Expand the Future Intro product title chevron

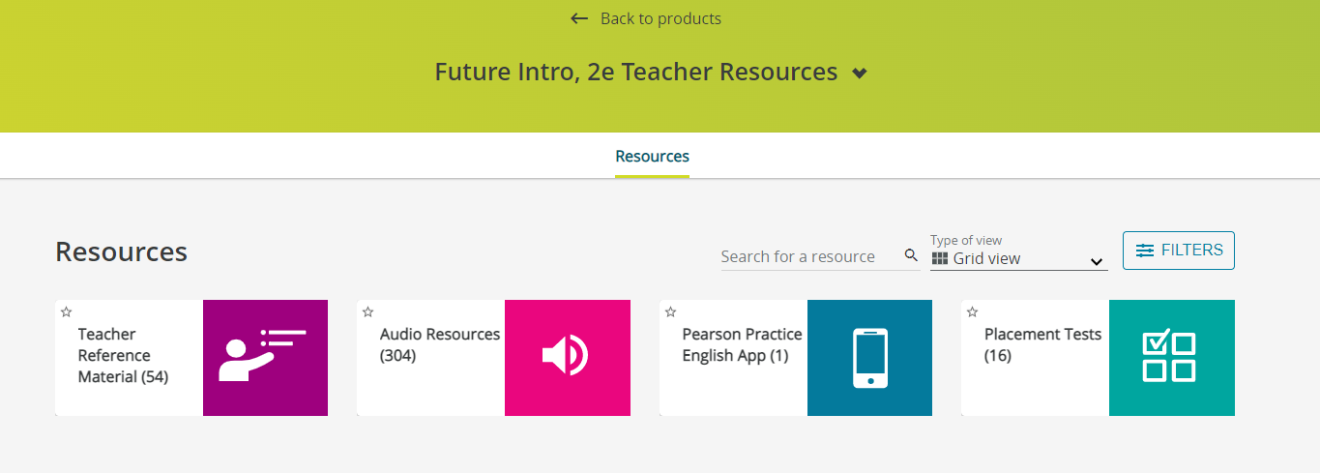pyautogui.click(x=860, y=74)
